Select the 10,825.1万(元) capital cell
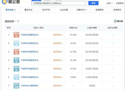This screenshot has width=125, height=91. pos(92,69)
